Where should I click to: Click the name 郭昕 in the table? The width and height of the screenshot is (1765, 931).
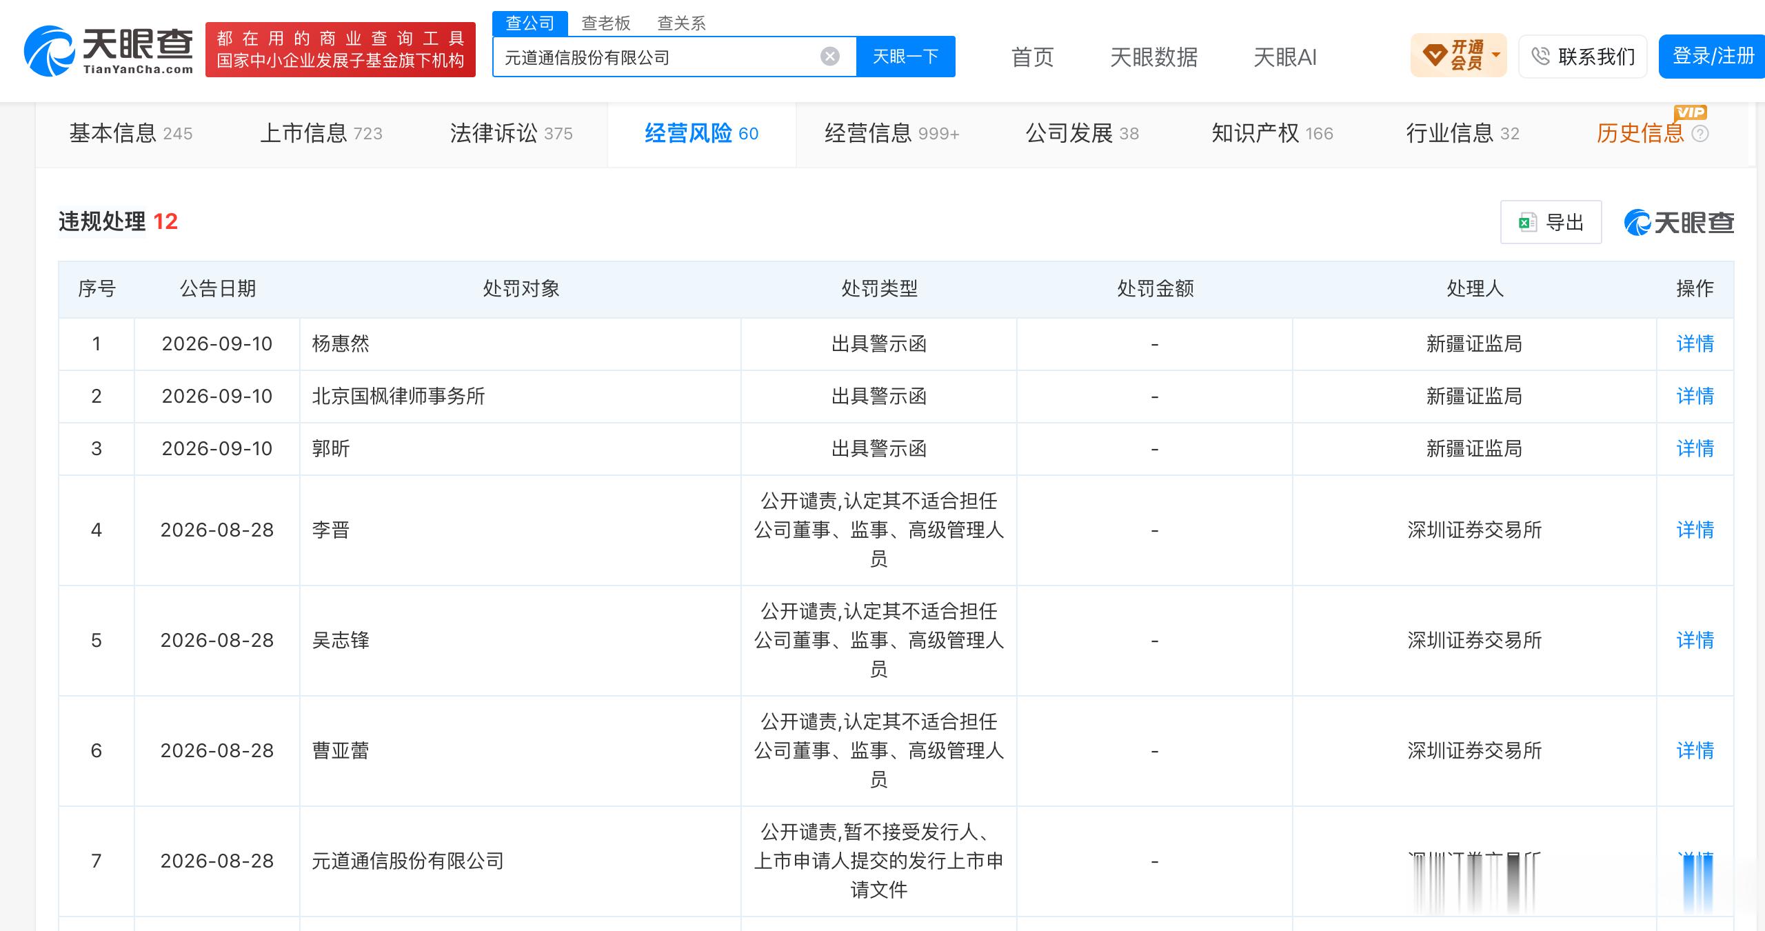[331, 449]
